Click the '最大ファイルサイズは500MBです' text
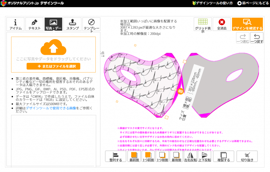The height and width of the screenshot is (172, 270). click(41, 104)
